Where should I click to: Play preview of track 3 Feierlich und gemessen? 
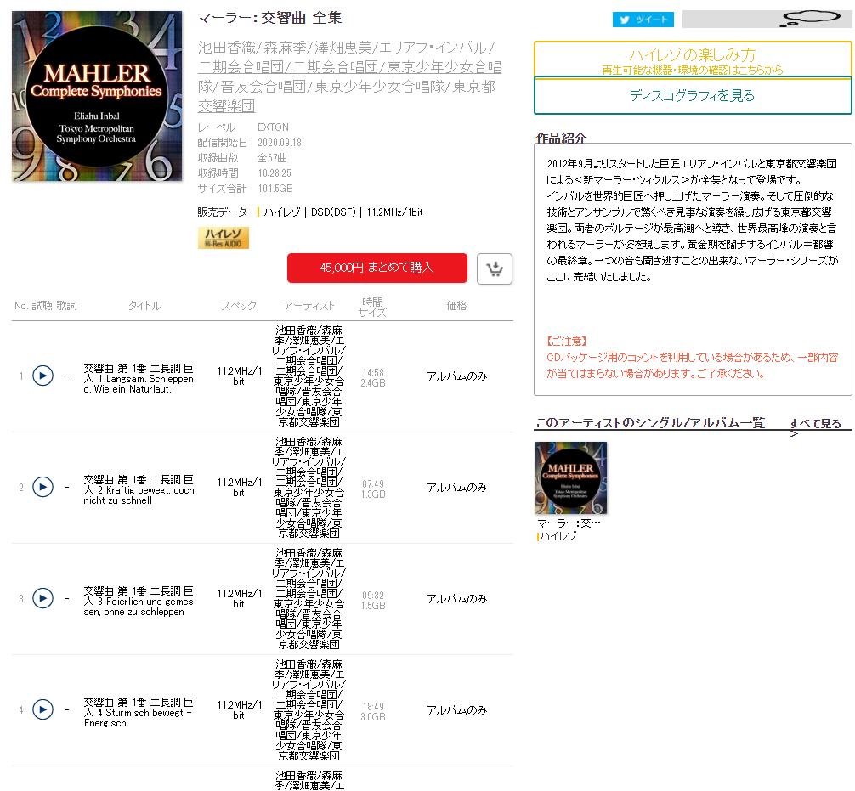pos(42,598)
